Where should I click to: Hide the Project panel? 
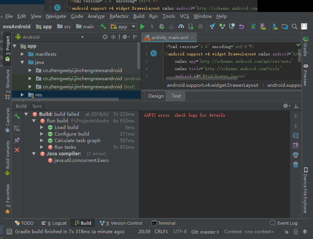click(x=136, y=37)
